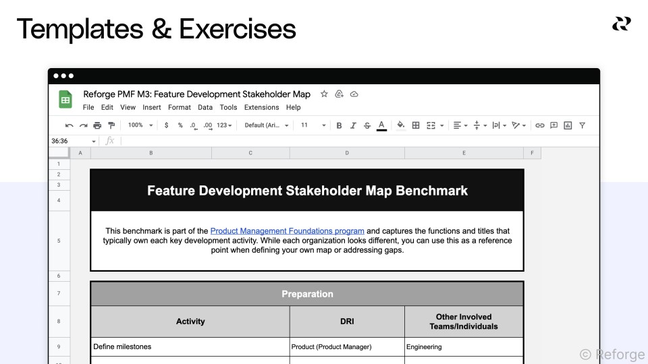Open horizontal align dropdown
Screen dimensions: 648x364
click(460, 125)
